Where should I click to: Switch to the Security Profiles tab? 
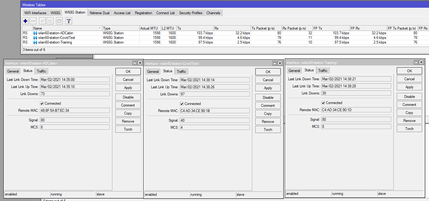point(190,13)
